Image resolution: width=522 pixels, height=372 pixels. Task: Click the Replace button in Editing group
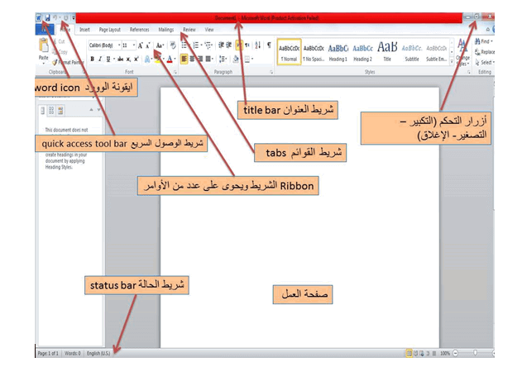point(486,51)
